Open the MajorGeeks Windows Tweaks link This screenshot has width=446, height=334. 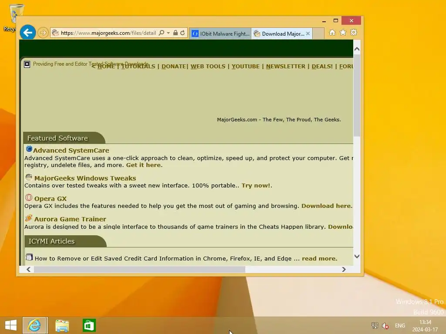pos(85,178)
